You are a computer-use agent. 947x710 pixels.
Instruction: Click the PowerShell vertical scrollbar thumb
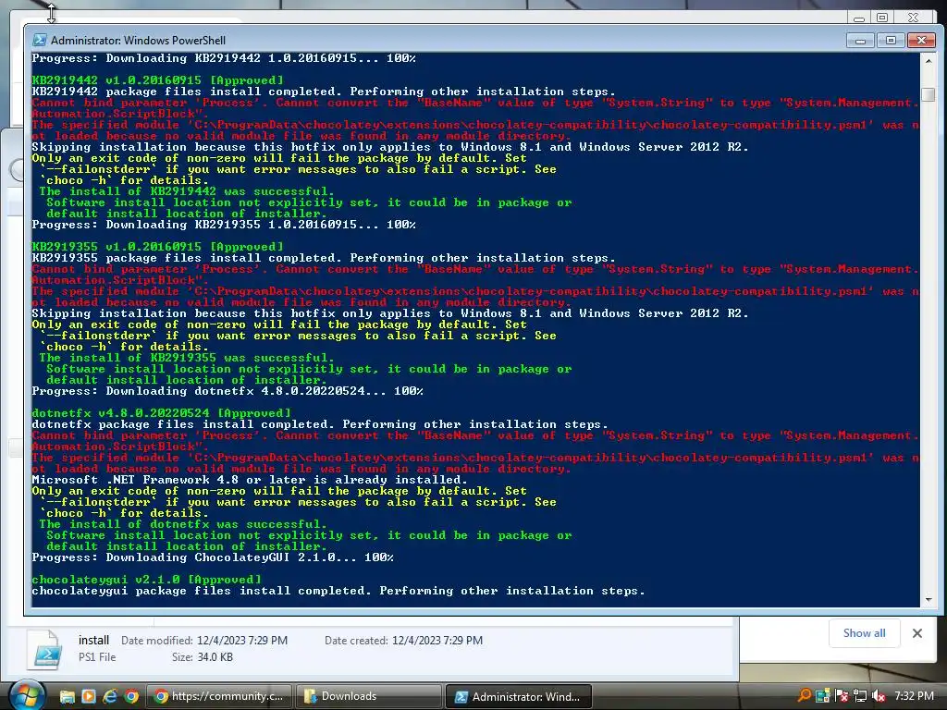929,95
